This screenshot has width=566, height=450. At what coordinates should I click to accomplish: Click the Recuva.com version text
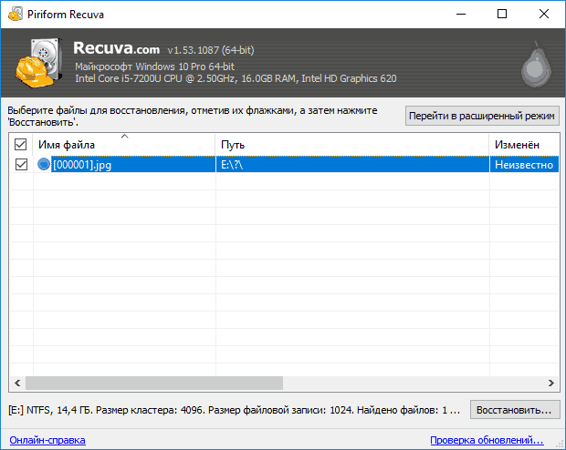163,48
